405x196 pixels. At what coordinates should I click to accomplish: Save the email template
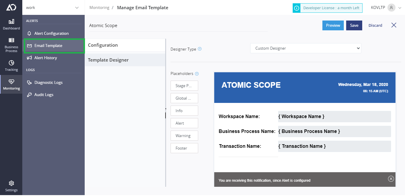[x=354, y=25]
